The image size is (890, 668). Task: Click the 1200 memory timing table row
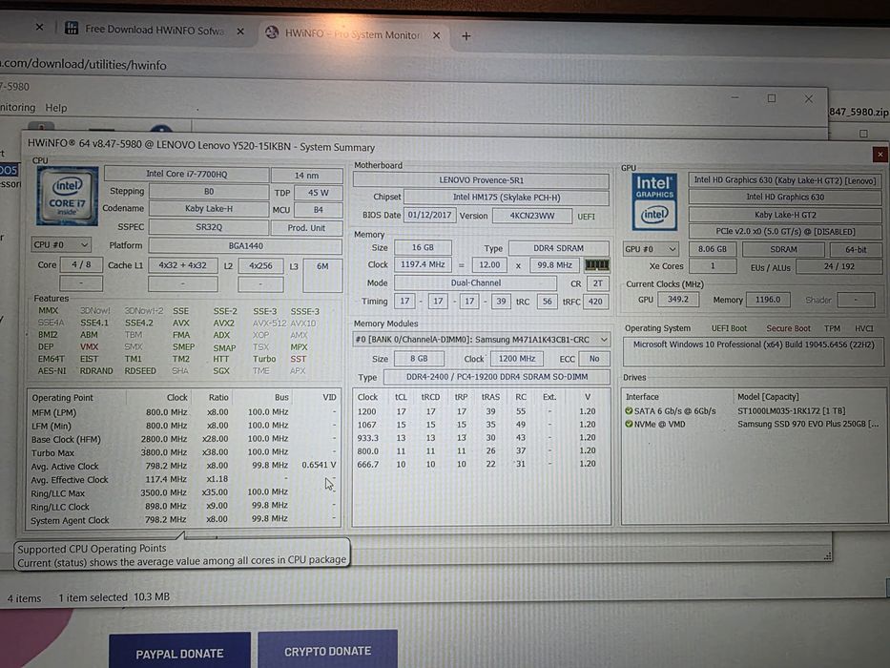481,411
